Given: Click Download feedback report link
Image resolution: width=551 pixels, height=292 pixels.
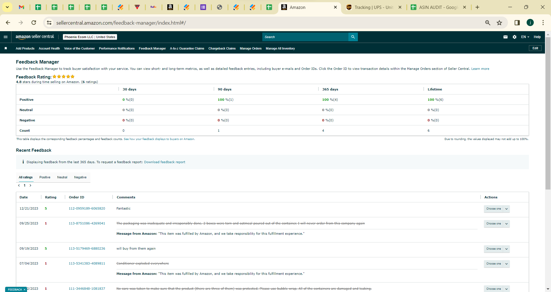Looking at the screenshot, I should point(165,162).
